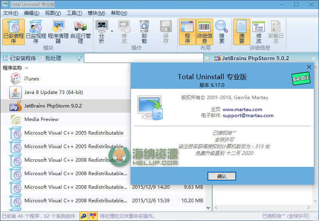319x221 pixels.
Task: Click the 64-Bit badge in About dialog
Action: [301, 78]
